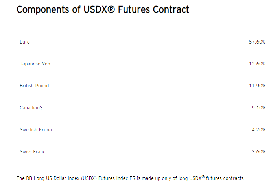Click the 4.20% Swedish Krona value

click(258, 130)
